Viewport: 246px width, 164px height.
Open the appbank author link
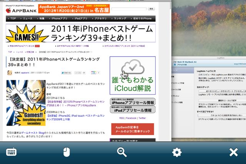click(25, 73)
